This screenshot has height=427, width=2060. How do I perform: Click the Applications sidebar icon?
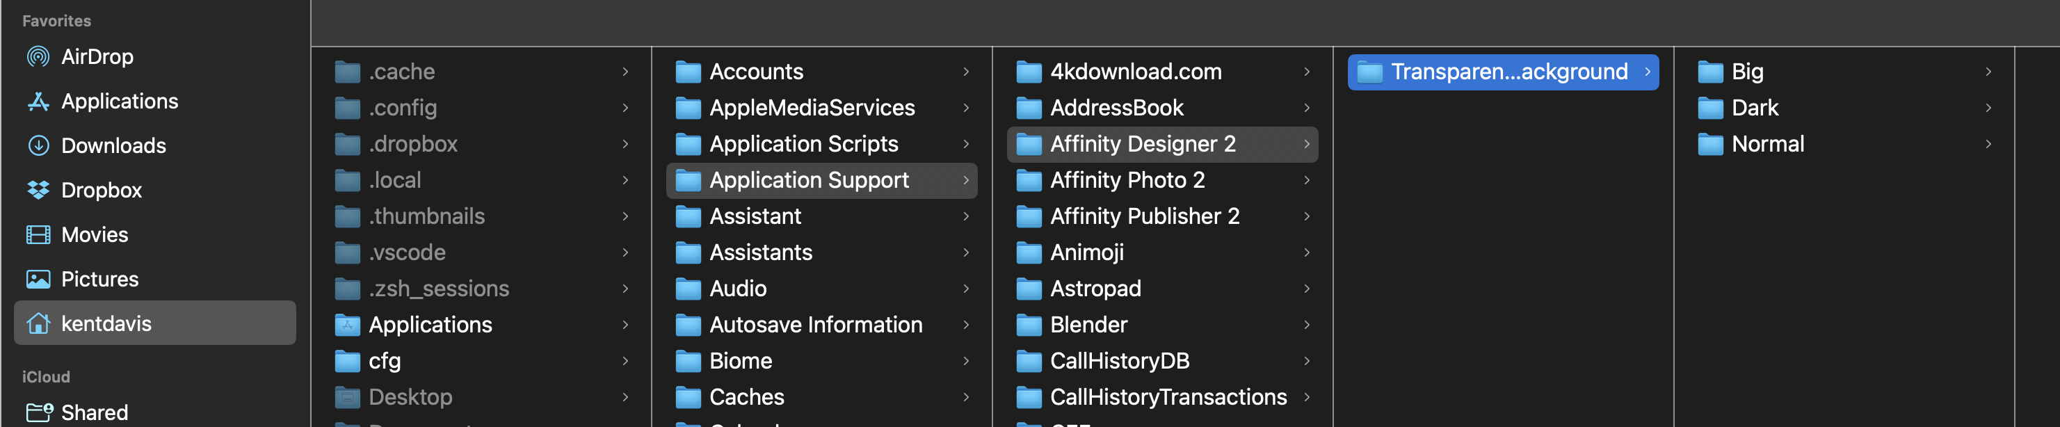38,102
